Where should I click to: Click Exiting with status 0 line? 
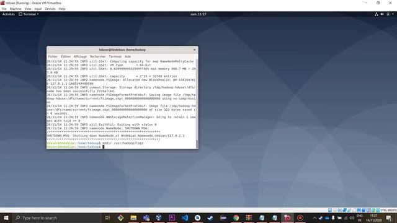tap(102, 125)
